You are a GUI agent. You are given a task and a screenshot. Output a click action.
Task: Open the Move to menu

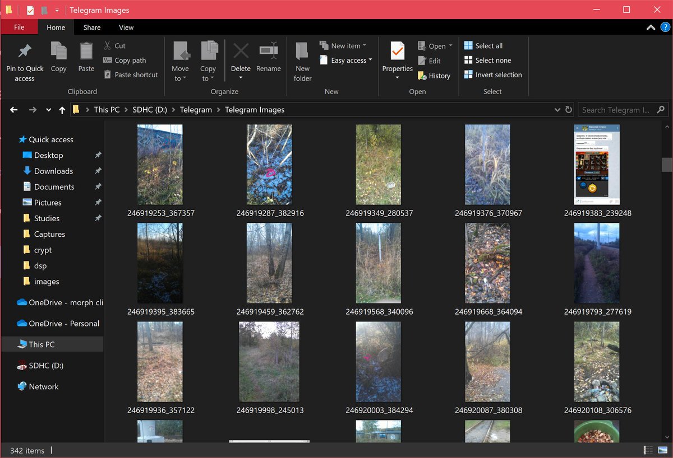click(181, 62)
